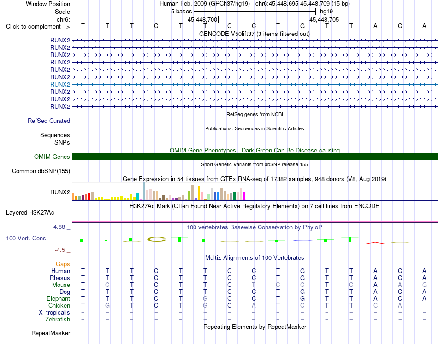This screenshot has height=344, width=438.
Task: Click the tallest bar in the GTEx expression chart
Action: pos(144,191)
